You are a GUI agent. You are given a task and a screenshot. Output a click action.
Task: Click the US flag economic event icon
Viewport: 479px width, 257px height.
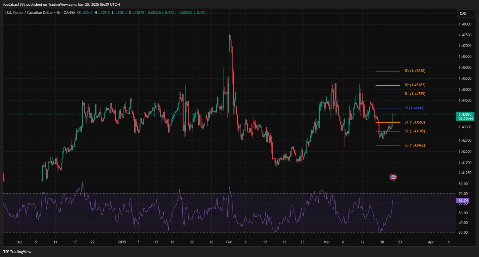click(x=393, y=177)
